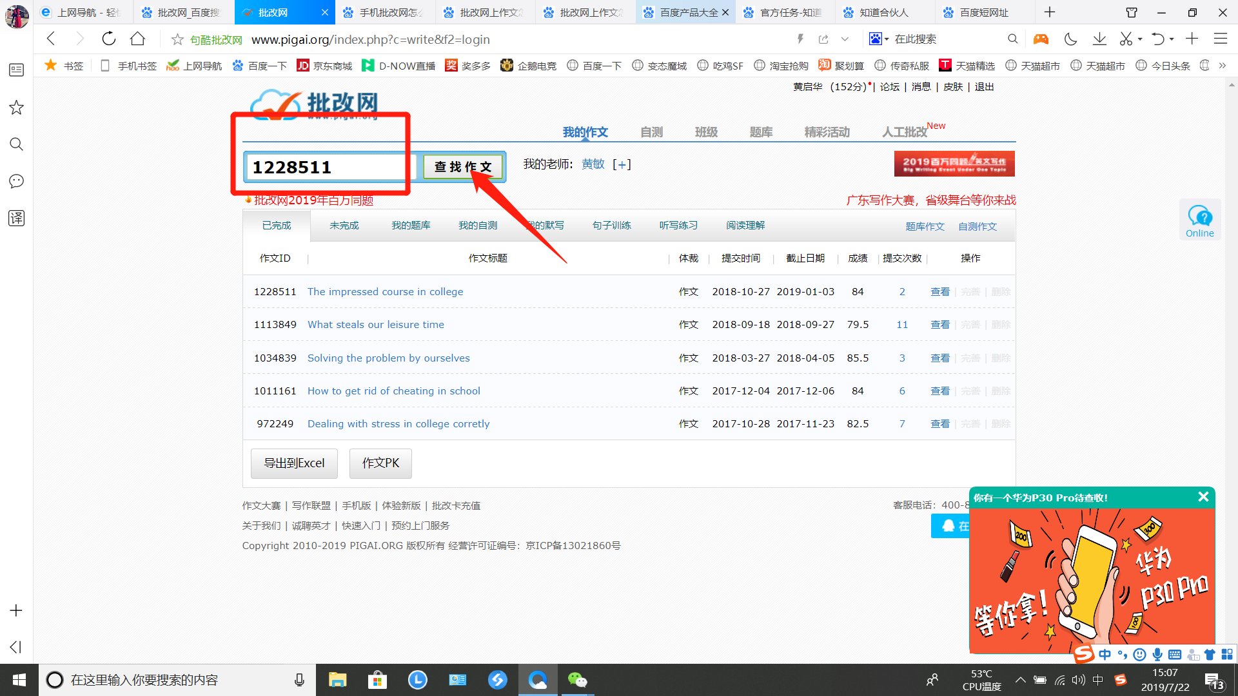
Task: Go to browser home page icon
Action: click(137, 39)
